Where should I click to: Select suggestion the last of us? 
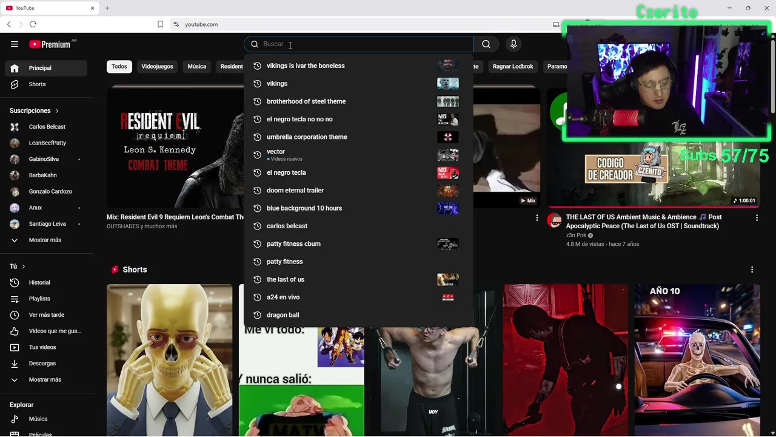358,279
